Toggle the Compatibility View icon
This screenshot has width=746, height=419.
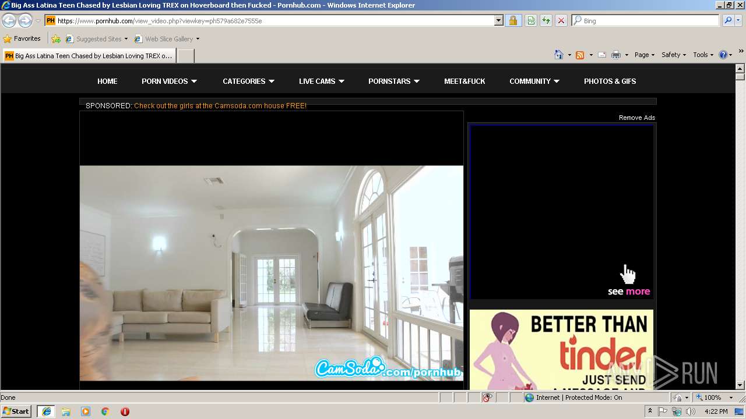[531, 21]
